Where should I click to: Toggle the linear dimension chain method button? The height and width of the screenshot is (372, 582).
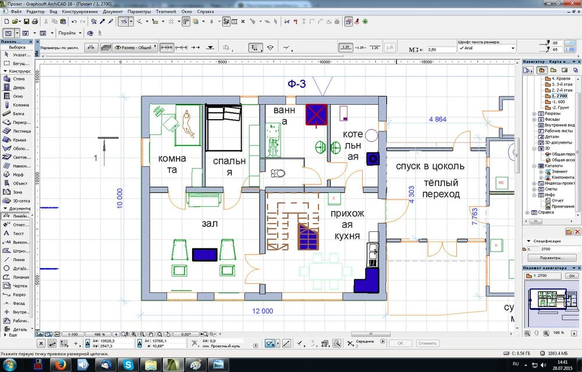(x=167, y=48)
